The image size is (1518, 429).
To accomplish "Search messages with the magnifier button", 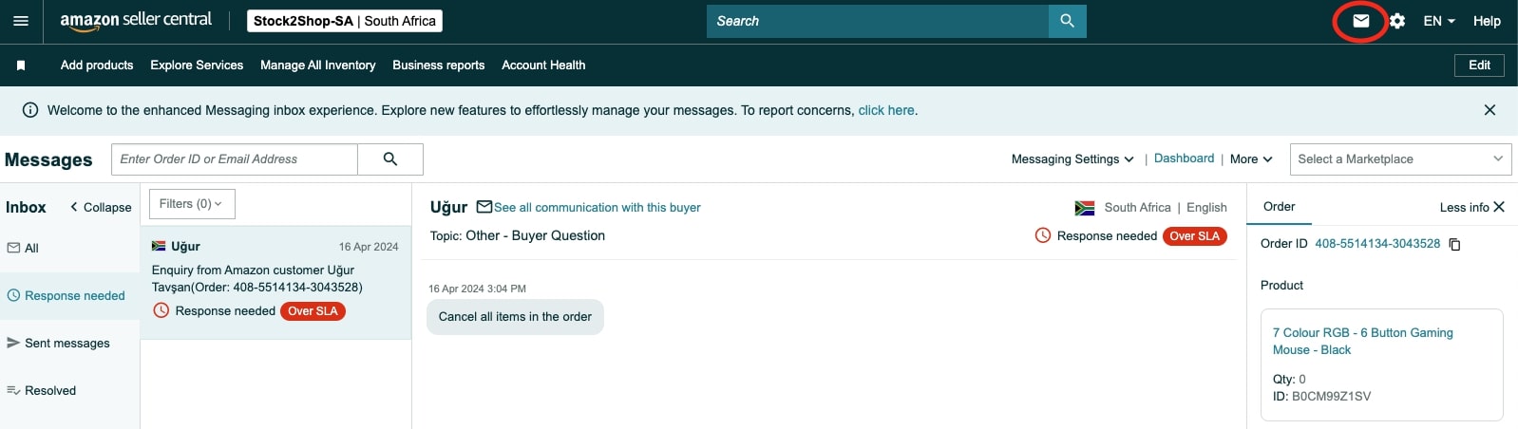I will point(390,159).
